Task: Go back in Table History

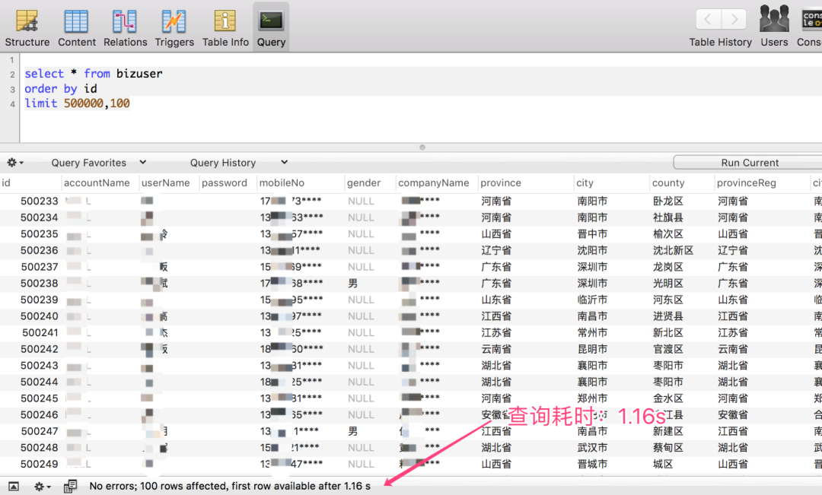Action: pos(709,20)
